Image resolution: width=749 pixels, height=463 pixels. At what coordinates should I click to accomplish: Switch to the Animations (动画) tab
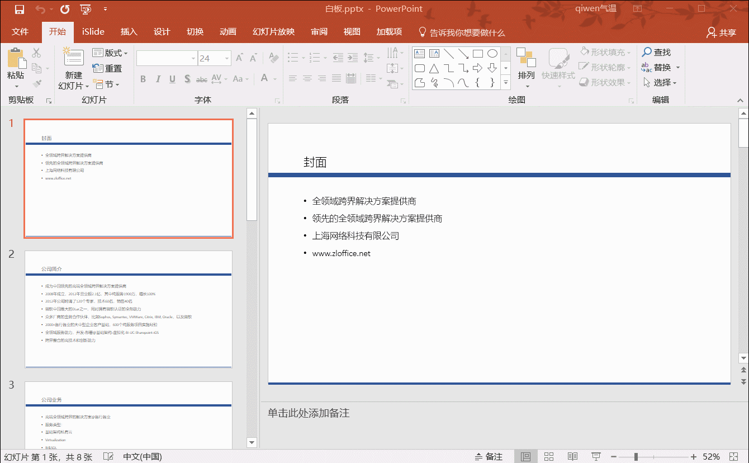tap(228, 32)
